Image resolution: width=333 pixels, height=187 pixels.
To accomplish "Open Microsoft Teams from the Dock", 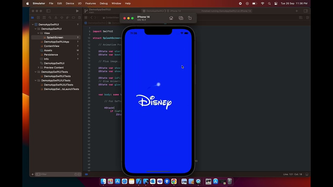I will click(160, 181).
